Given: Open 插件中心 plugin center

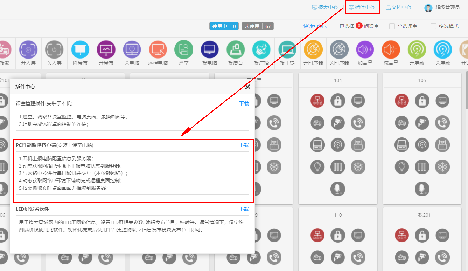Looking at the screenshot, I should coord(362,7).
